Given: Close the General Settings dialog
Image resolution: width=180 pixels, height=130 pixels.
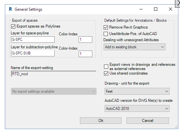Looking at the screenshot, I should click(x=171, y=9).
